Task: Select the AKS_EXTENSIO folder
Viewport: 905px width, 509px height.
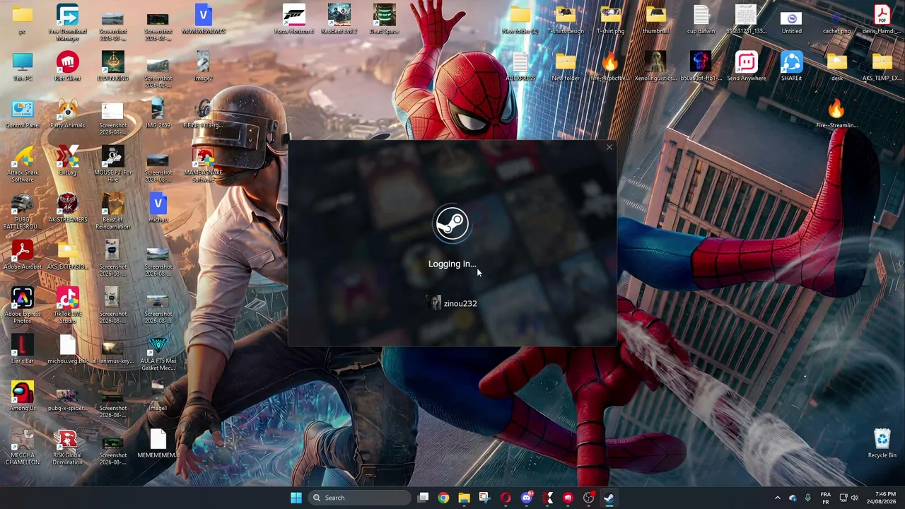Action: point(67,255)
